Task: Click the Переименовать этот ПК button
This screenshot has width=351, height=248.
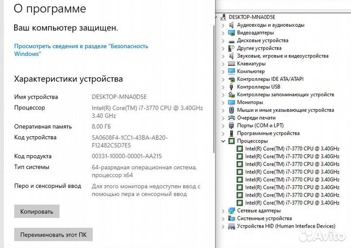Action: (53, 234)
